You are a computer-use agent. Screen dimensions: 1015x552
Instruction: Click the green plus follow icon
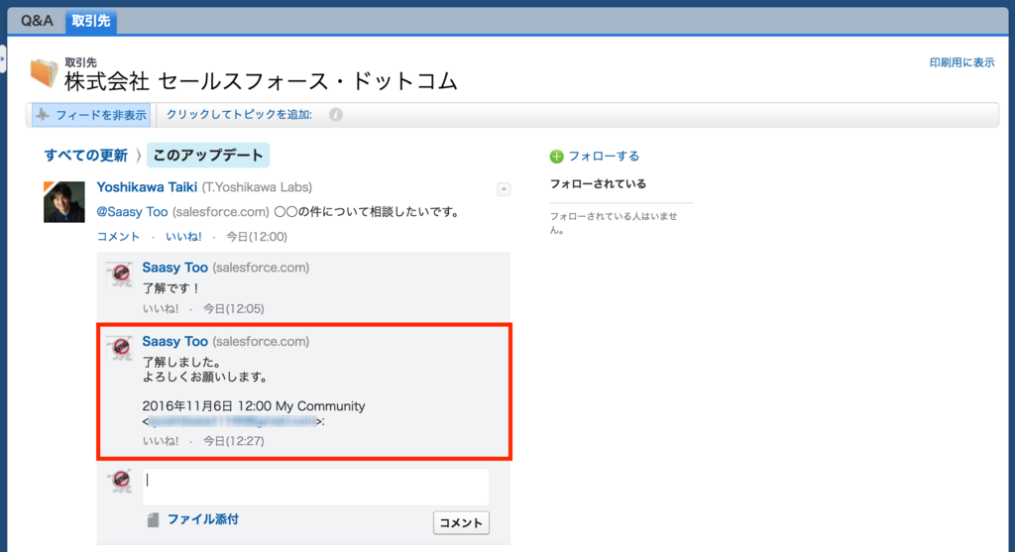[x=557, y=157]
